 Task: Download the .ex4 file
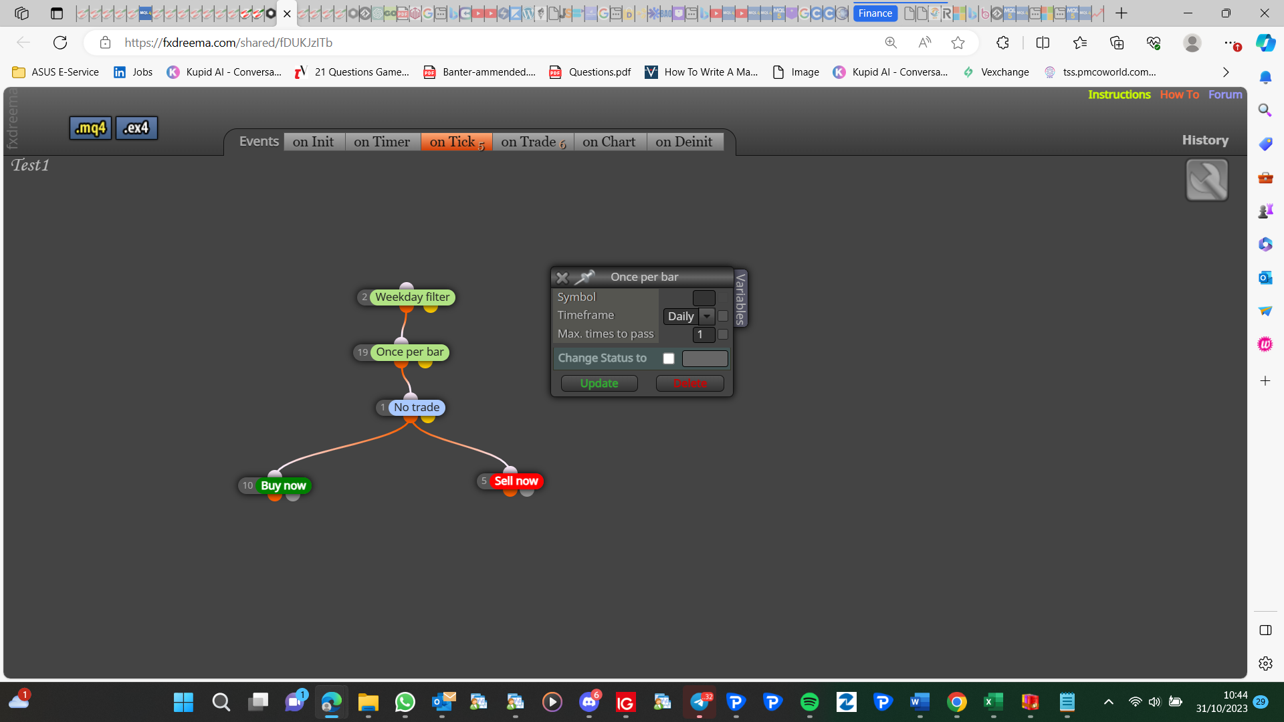pos(136,128)
